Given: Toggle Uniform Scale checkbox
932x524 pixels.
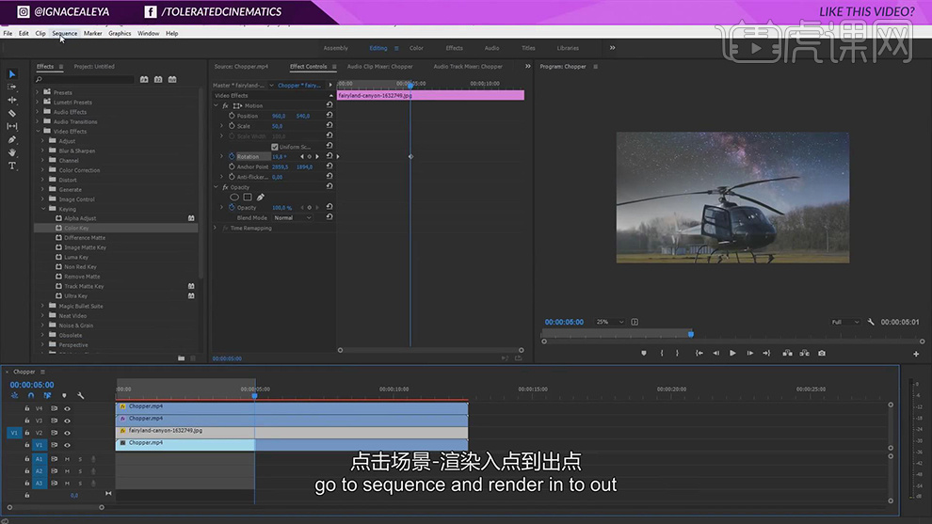Looking at the screenshot, I should coord(275,147).
